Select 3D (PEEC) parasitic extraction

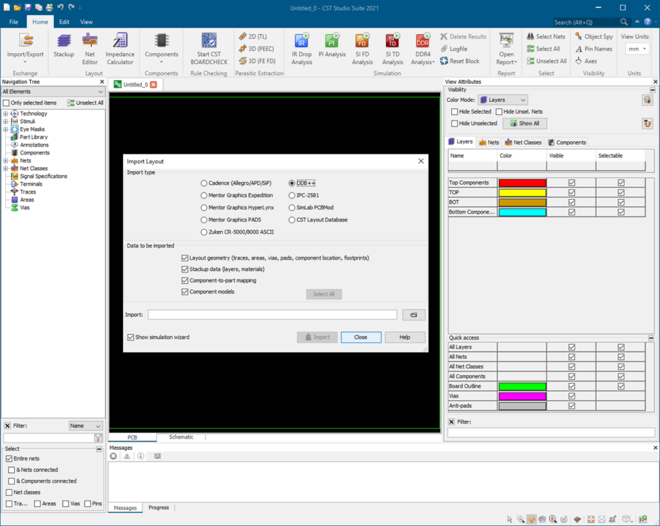pyautogui.click(x=256, y=48)
